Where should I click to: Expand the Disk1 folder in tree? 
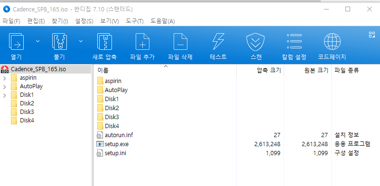(x=4, y=95)
